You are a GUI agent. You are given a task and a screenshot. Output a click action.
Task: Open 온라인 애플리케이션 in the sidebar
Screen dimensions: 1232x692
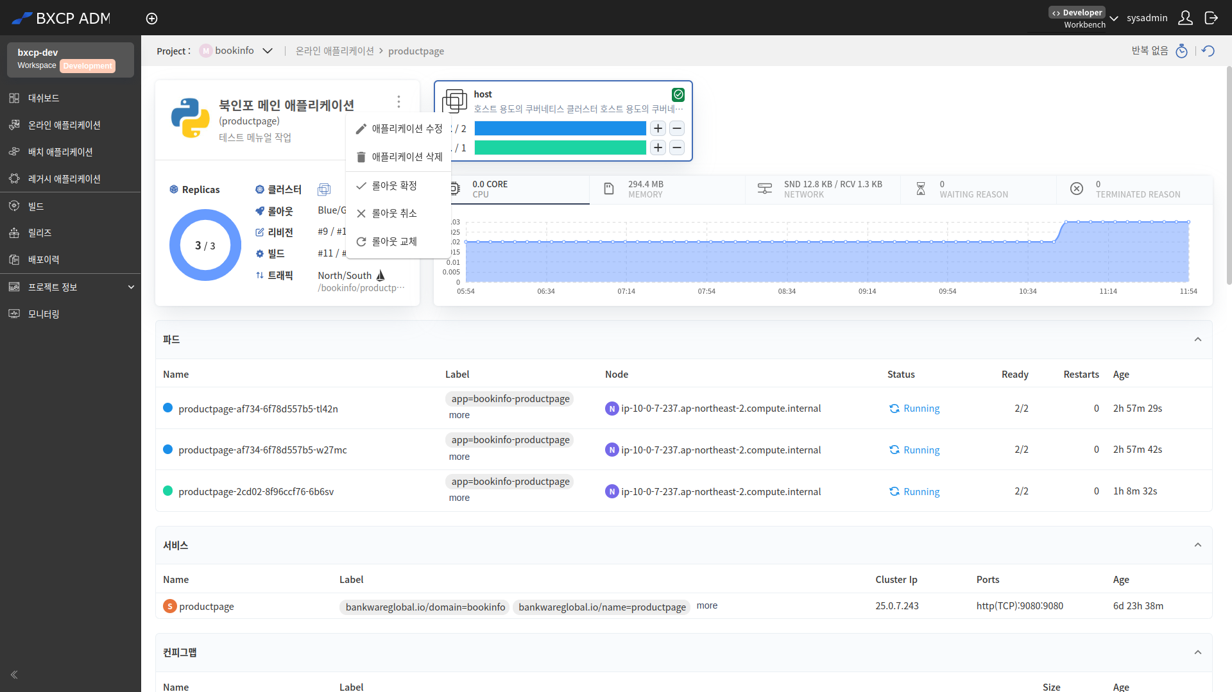(71, 125)
